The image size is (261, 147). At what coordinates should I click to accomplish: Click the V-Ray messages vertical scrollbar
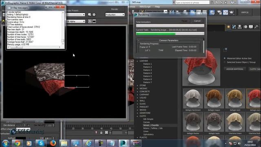pos(63,28)
